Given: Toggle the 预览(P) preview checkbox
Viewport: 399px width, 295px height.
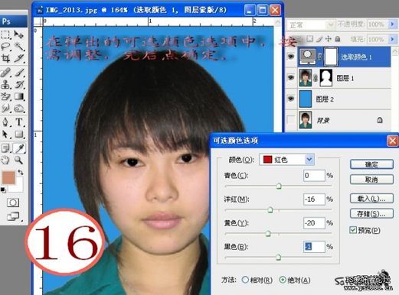Looking at the screenshot, I should (x=353, y=230).
